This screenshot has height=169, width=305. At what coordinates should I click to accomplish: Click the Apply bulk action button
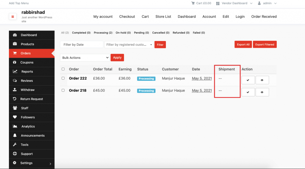point(117,58)
